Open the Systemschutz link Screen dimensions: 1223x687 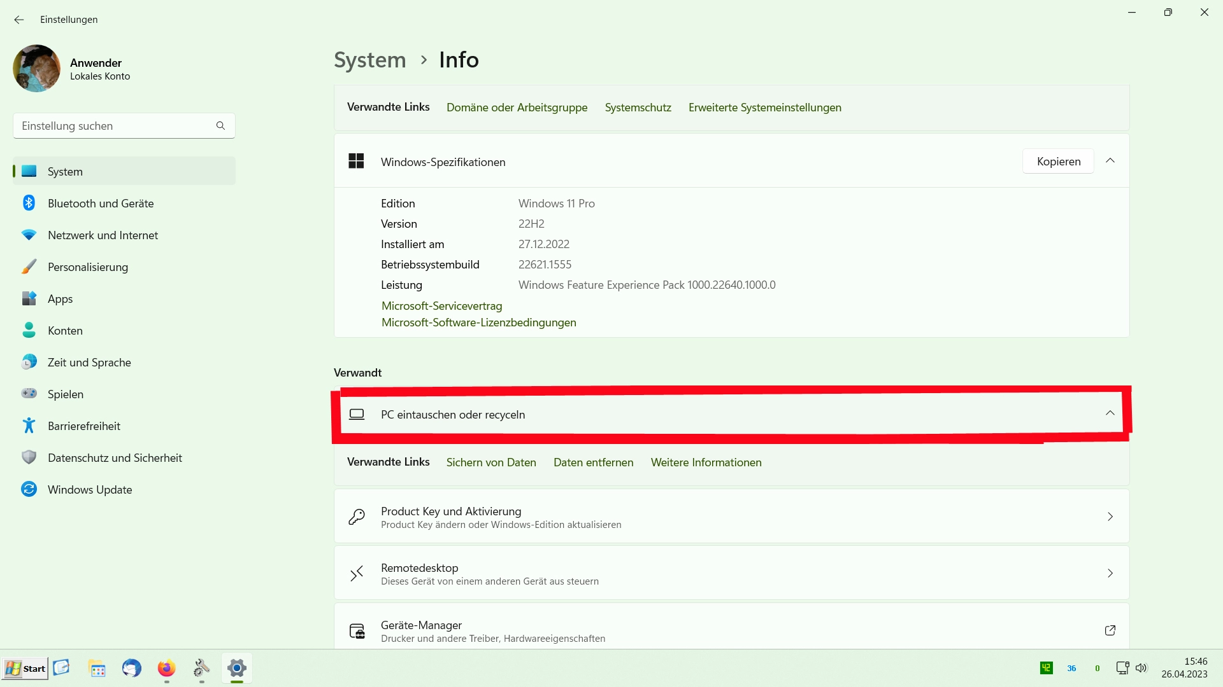point(638,108)
